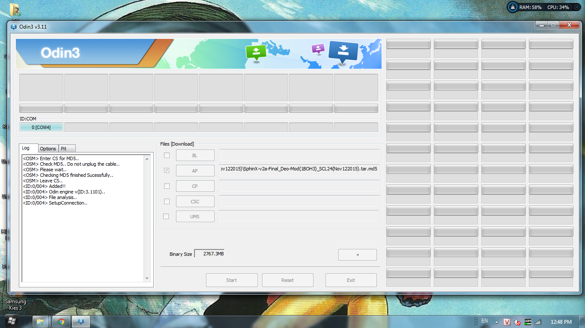
Task: Click the Odin3 title bar app icon
Action: (14, 26)
